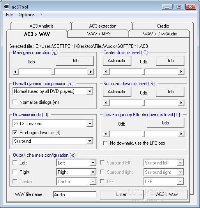Click 0db button in Surround downmix level

click(170, 92)
